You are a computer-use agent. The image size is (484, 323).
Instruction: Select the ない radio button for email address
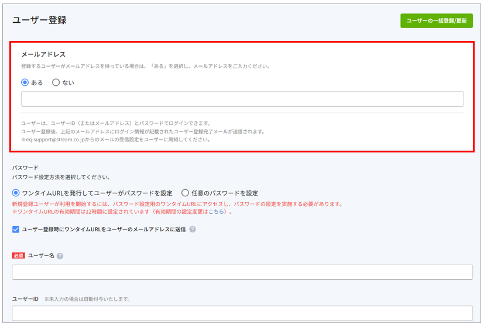56,82
